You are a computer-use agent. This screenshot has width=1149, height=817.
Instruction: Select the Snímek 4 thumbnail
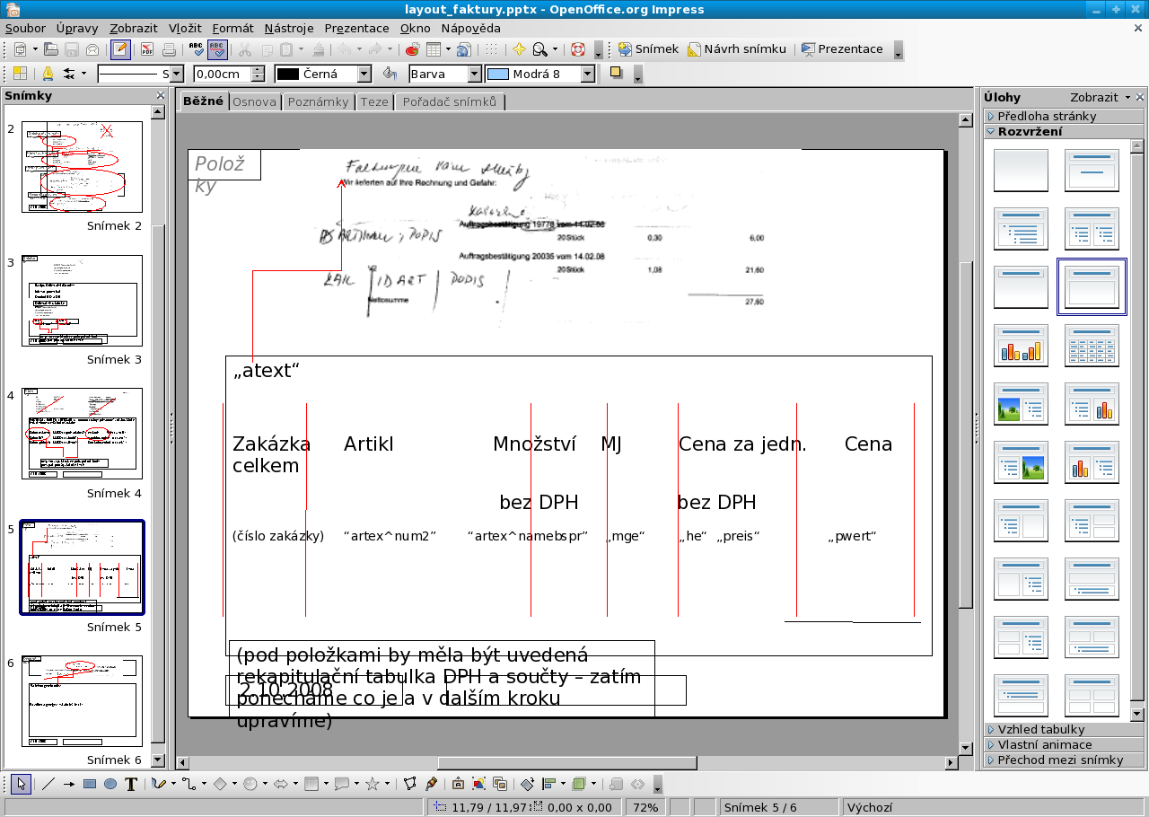pyautogui.click(x=82, y=434)
